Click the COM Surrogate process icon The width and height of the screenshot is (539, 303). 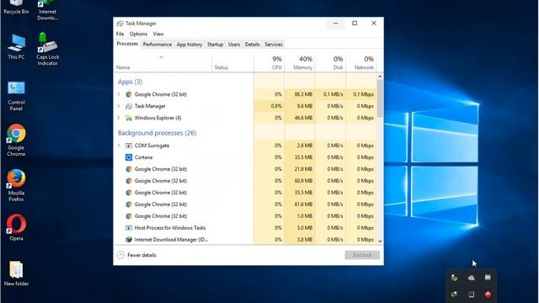pyautogui.click(x=129, y=146)
